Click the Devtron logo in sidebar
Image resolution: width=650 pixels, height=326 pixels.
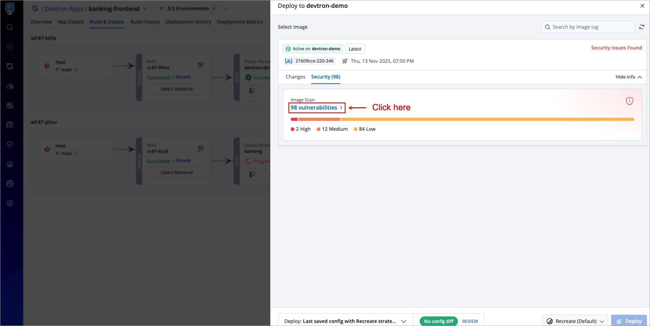pos(10,8)
